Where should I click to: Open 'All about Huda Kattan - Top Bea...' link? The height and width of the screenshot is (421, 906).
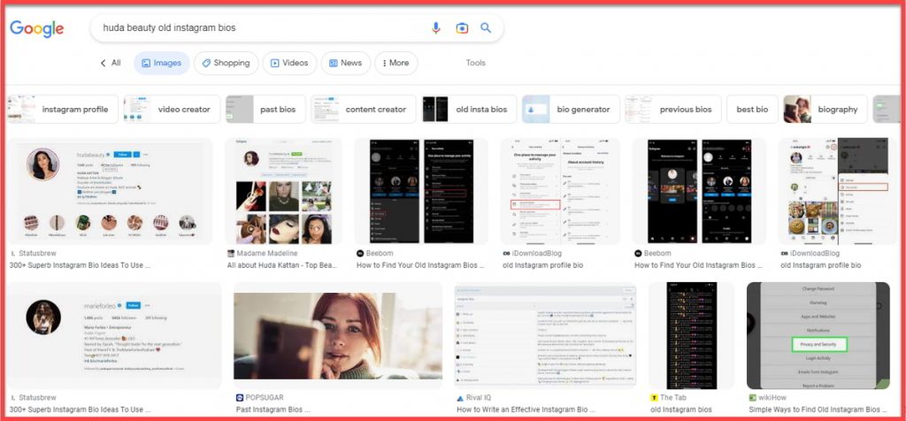pos(282,265)
